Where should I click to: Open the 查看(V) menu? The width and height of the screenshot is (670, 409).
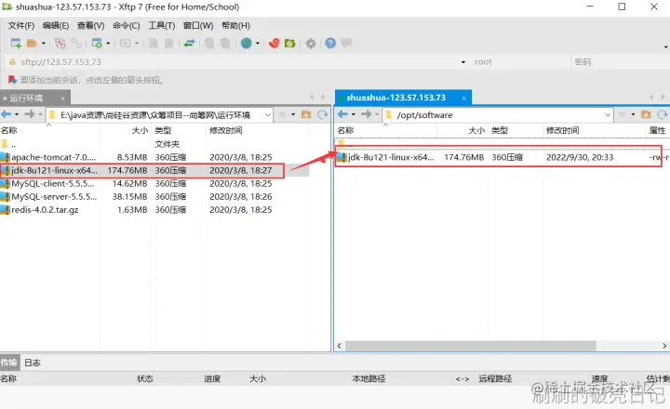click(90, 26)
